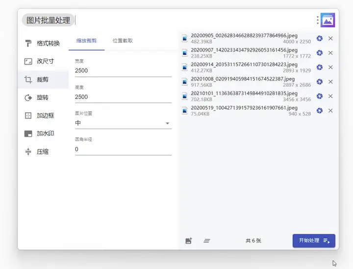Viewport: 353px width, 269px height.
Task: Open the 格式转换 format conversion section
Action: (x=43, y=43)
